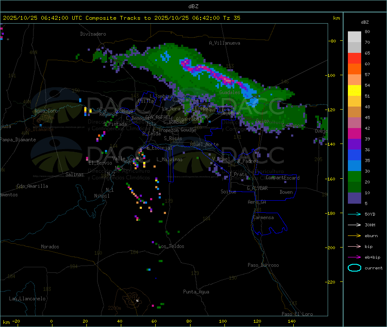Click the A_Villanueva map label

tap(224, 43)
